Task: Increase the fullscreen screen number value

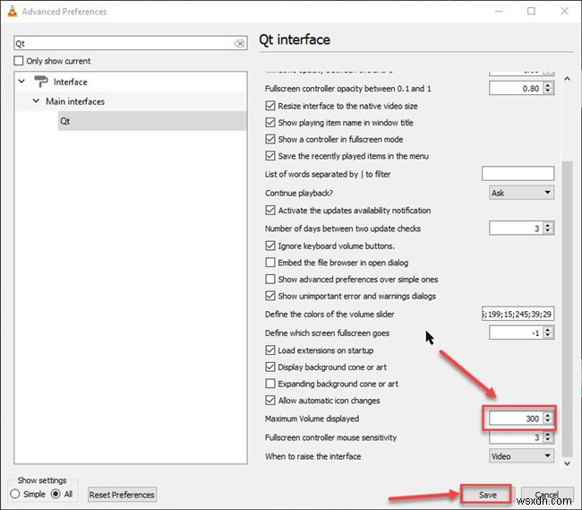Action: (x=548, y=330)
